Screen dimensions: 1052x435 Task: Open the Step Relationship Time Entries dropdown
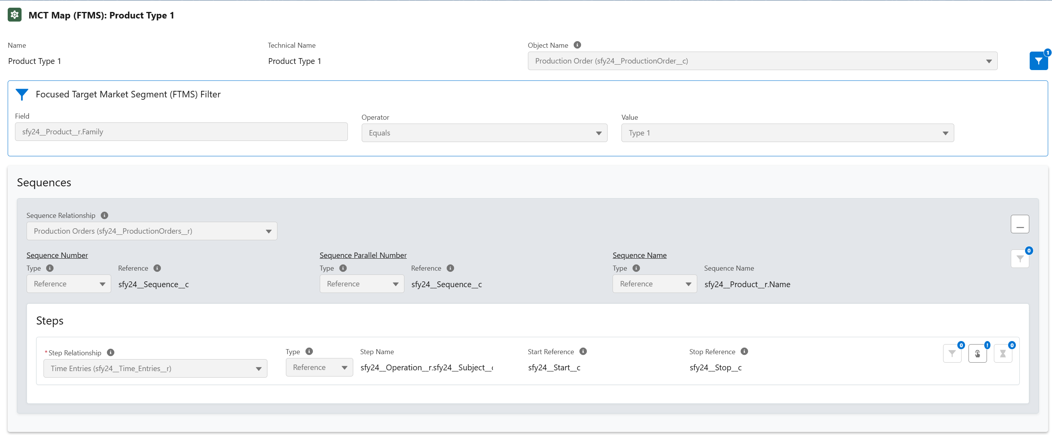pyautogui.click(x=155, y=368)
